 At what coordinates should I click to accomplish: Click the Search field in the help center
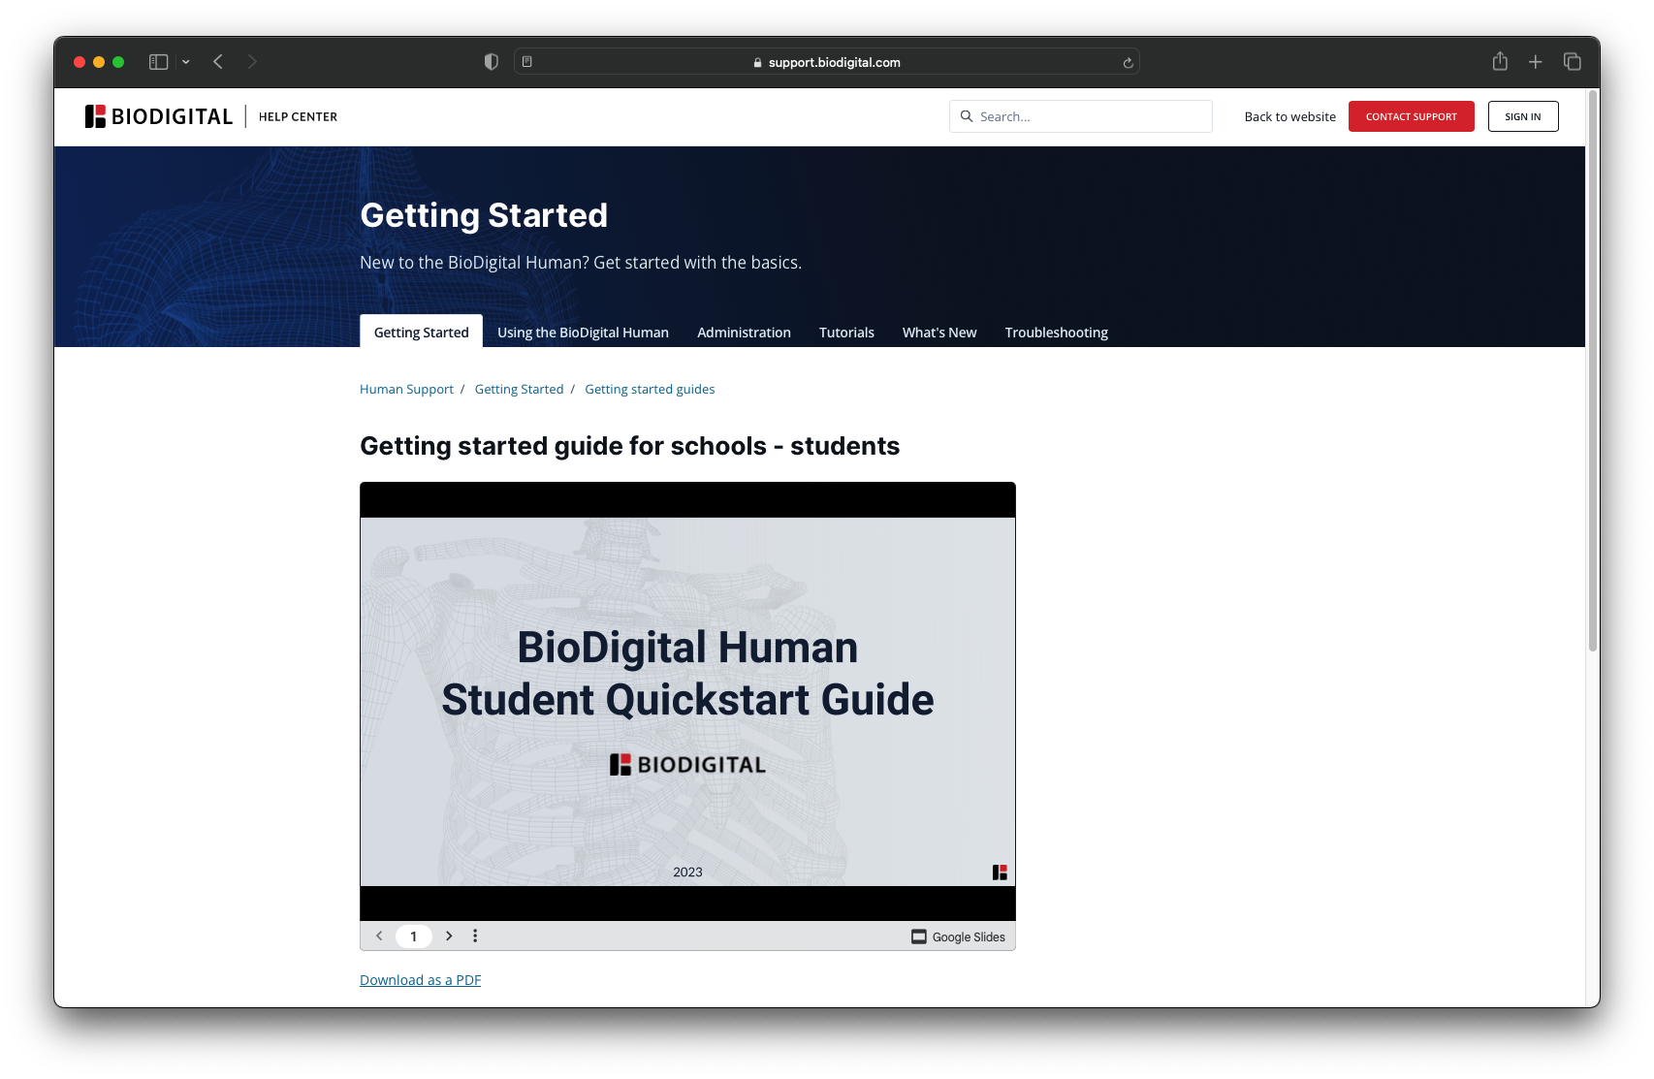[x=1080, y=116]
